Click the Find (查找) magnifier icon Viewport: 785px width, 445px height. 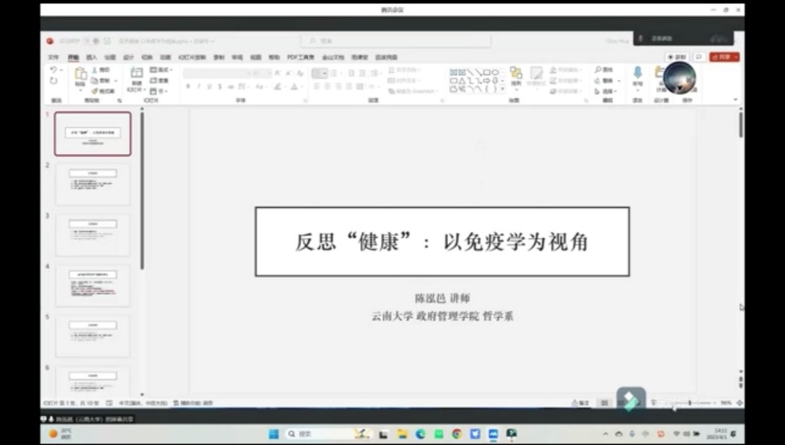[597, 70]
